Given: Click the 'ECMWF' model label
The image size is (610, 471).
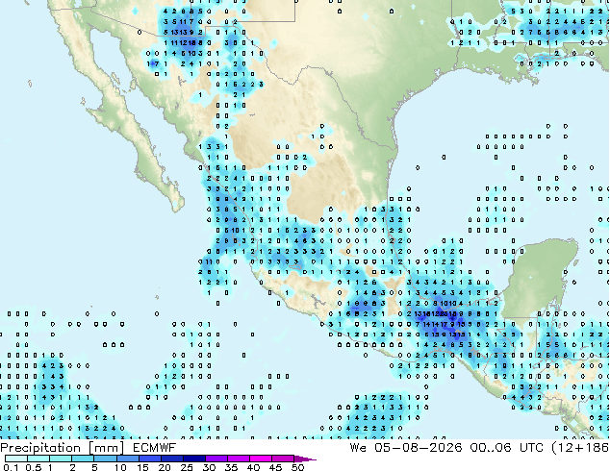Looking at the screenshot, I should (154, 448).
